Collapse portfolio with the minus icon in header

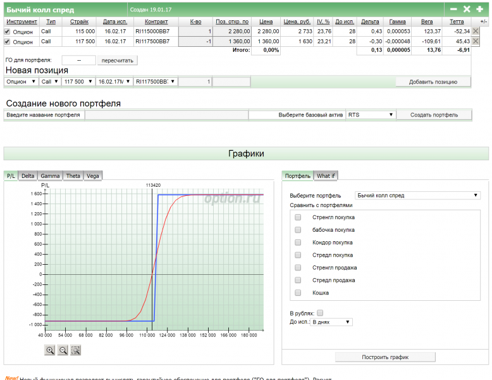pyautogui.click(x=453, y=9)
